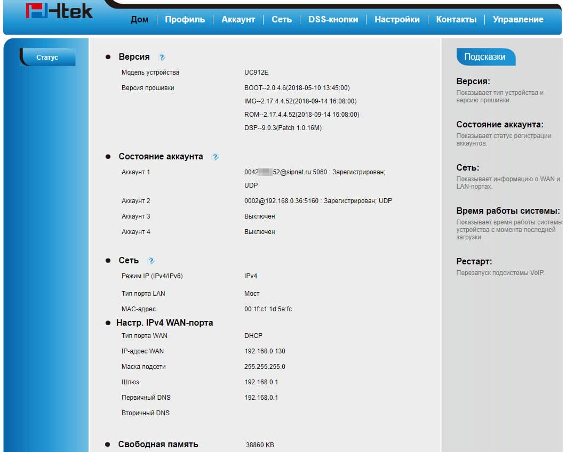
Task: Click the IMG--2.17.4.4.52 firmware line
Action: [x=300, y=101]
